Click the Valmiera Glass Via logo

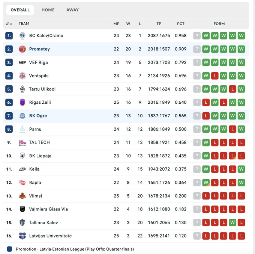22,209
